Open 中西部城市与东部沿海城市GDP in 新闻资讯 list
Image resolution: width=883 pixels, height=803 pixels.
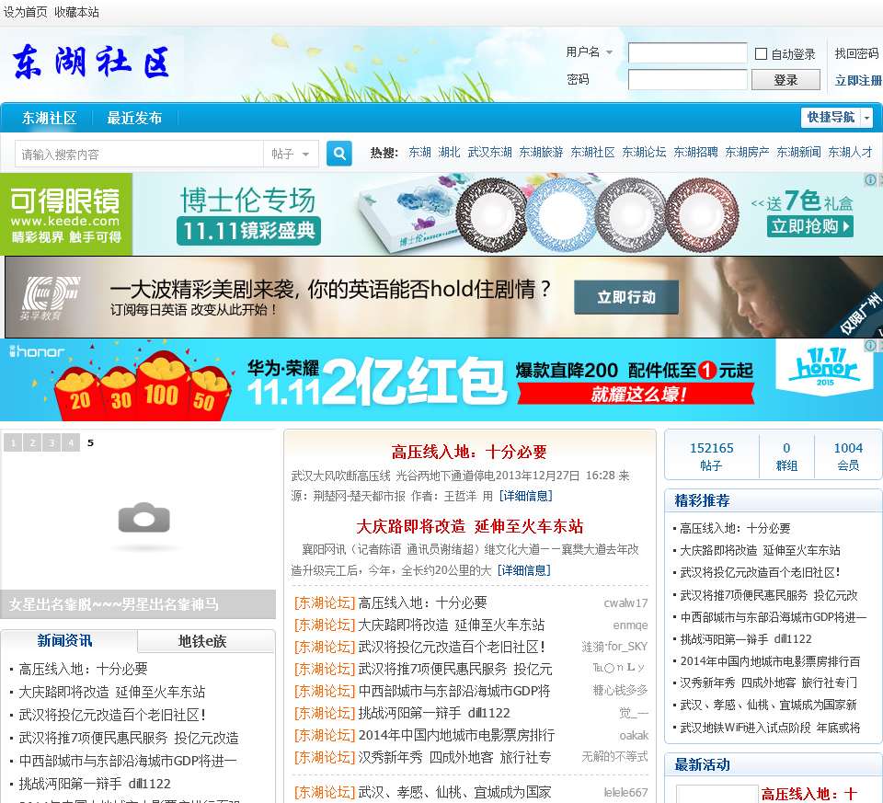pos(128,761)
